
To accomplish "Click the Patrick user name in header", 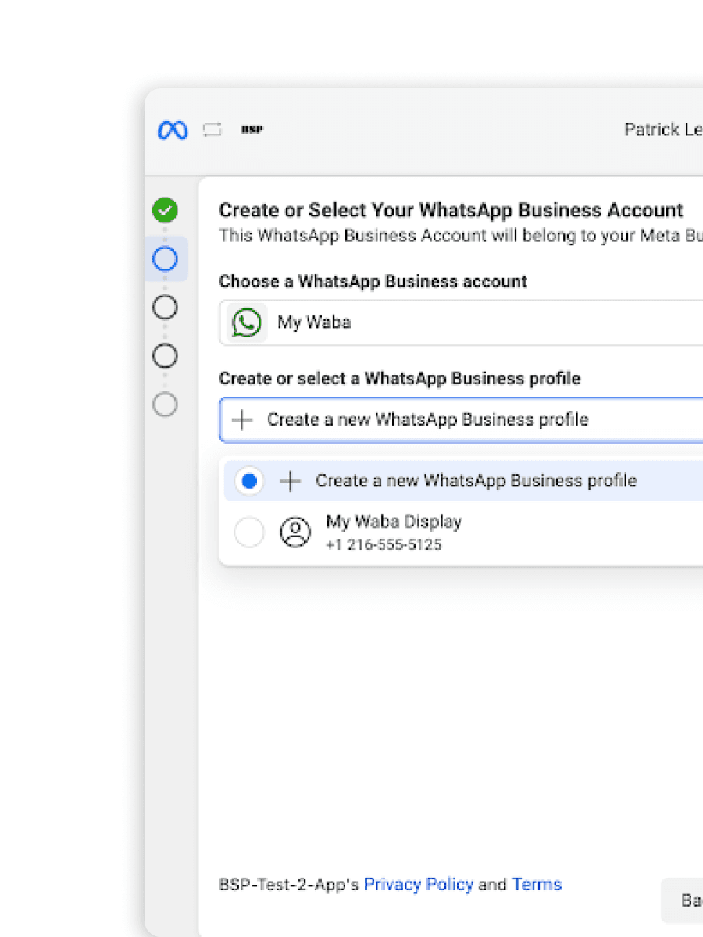I will [663, 130].
